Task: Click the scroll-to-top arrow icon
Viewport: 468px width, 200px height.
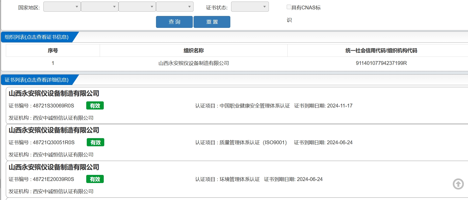Action: click(x=458, y=184)
